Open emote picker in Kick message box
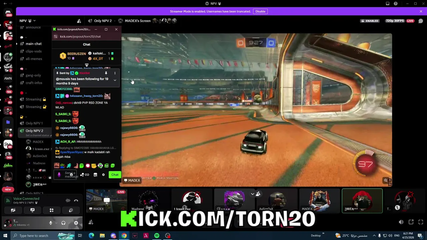Viewport: 427px width, 240px height. (71, 175)
